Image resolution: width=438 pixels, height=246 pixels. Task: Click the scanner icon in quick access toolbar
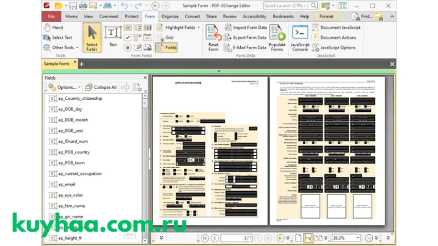click(107, 6)
